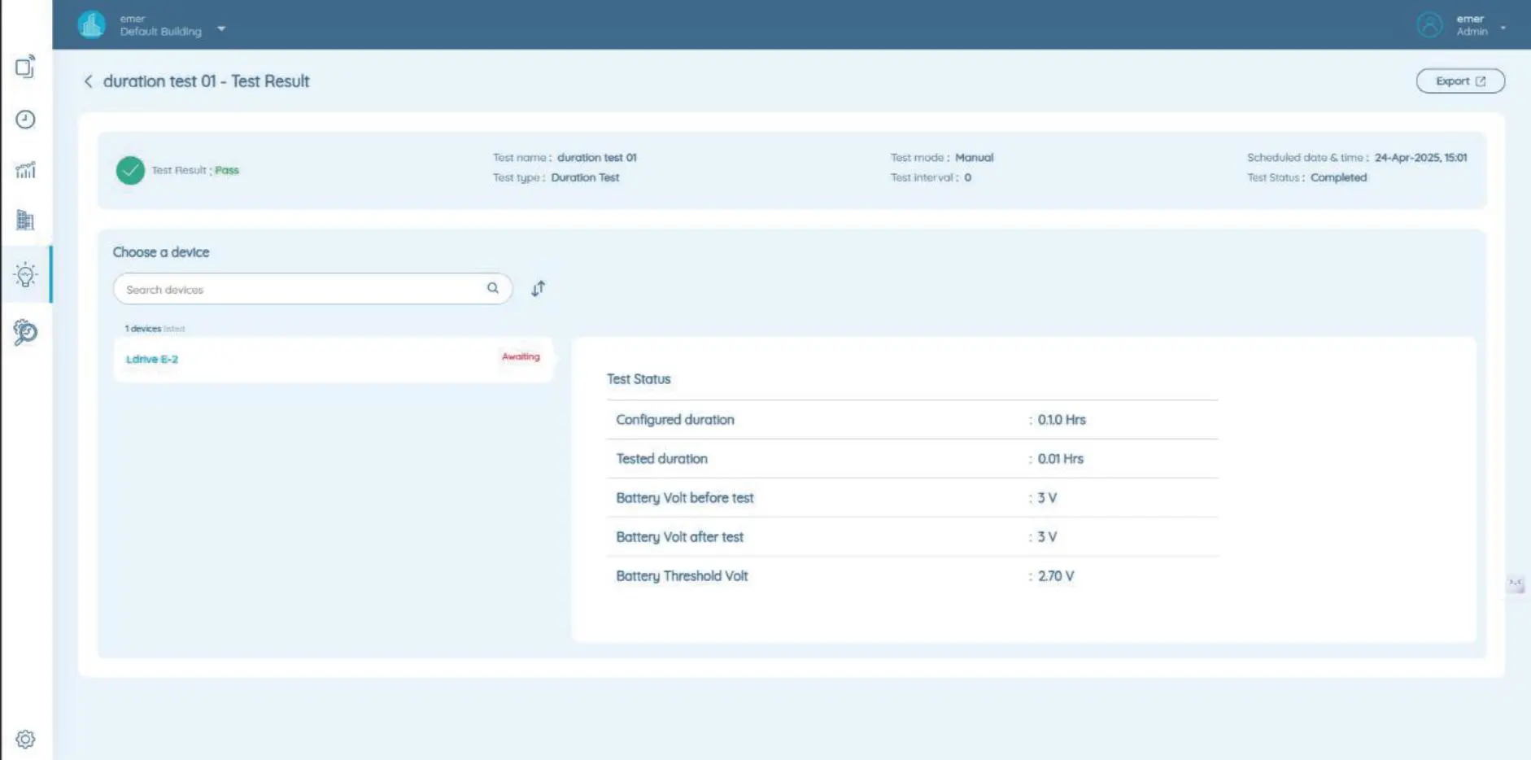Focus the Search devices input field
This screenshot has height=760, width=1531.
click(301, 289)
